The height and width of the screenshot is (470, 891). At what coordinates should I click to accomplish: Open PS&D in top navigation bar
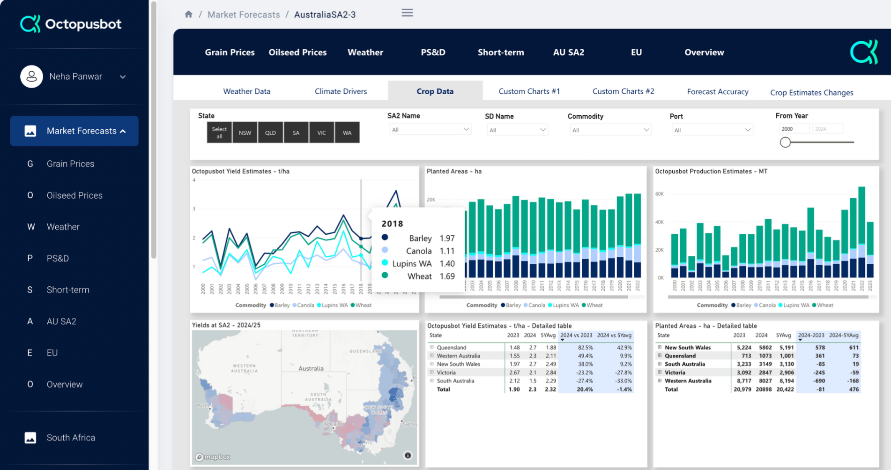click(433, 52)
